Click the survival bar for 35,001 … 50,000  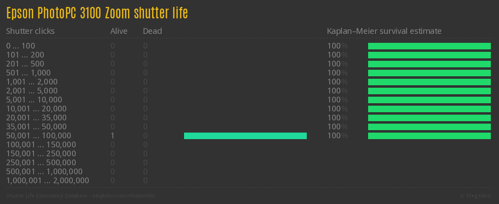[x=429, y=127]
